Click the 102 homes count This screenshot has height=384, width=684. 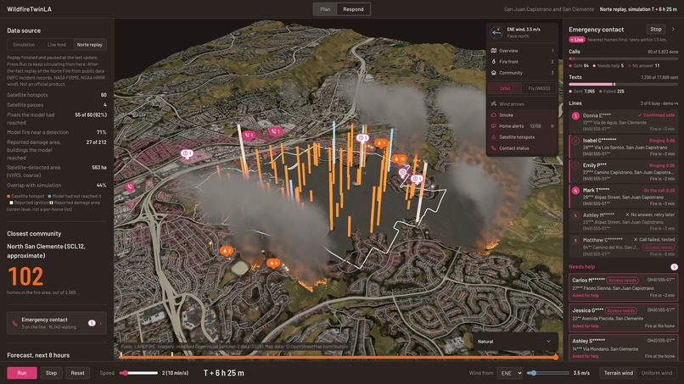[x=25, y=276]
